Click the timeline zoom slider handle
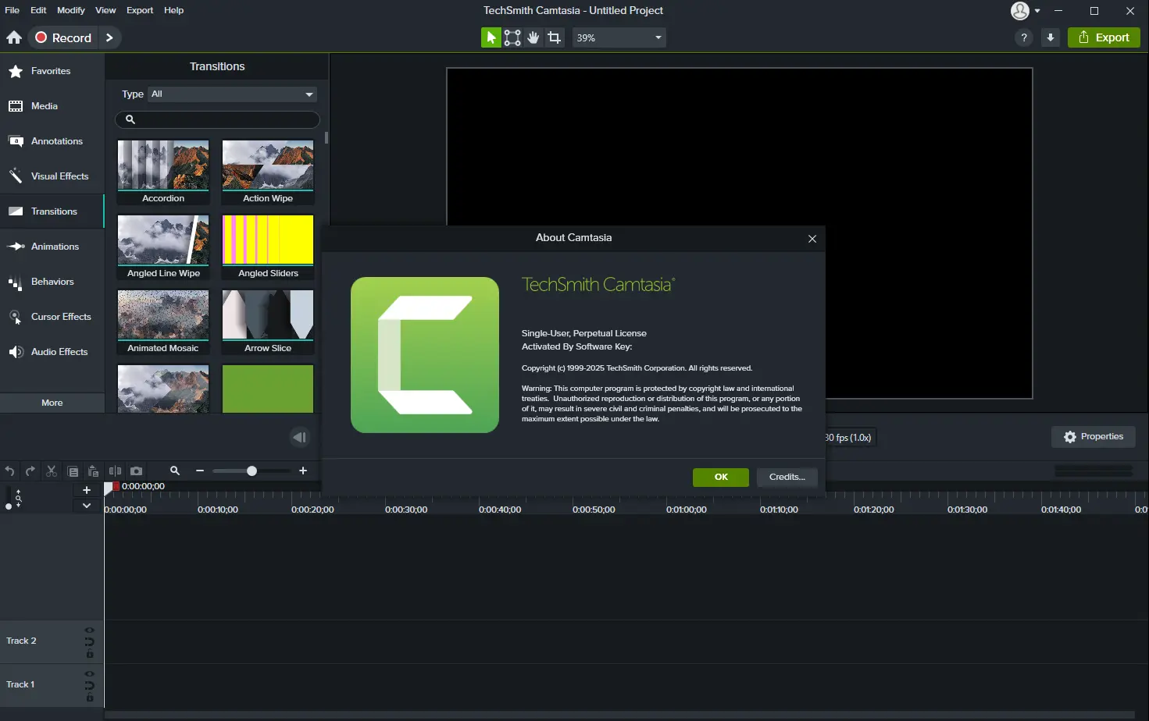Screen dimensions: 1149x721 coord(252,471)
